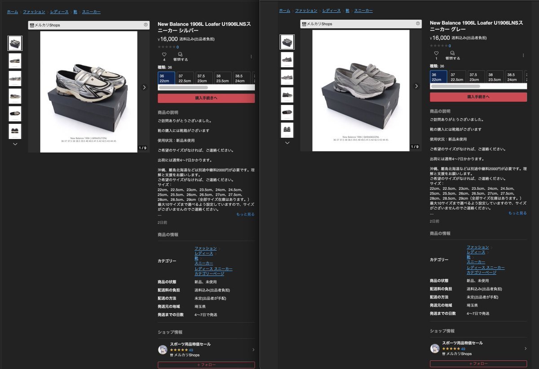The image size is (539, 369).
Task: Click フォロー button in grey listing
Action: (478, 364)
